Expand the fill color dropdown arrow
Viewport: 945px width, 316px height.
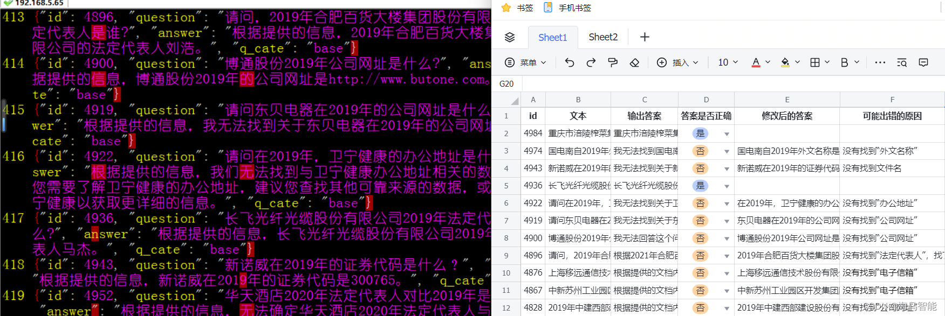pyautogui.click(x=798, y=62)
